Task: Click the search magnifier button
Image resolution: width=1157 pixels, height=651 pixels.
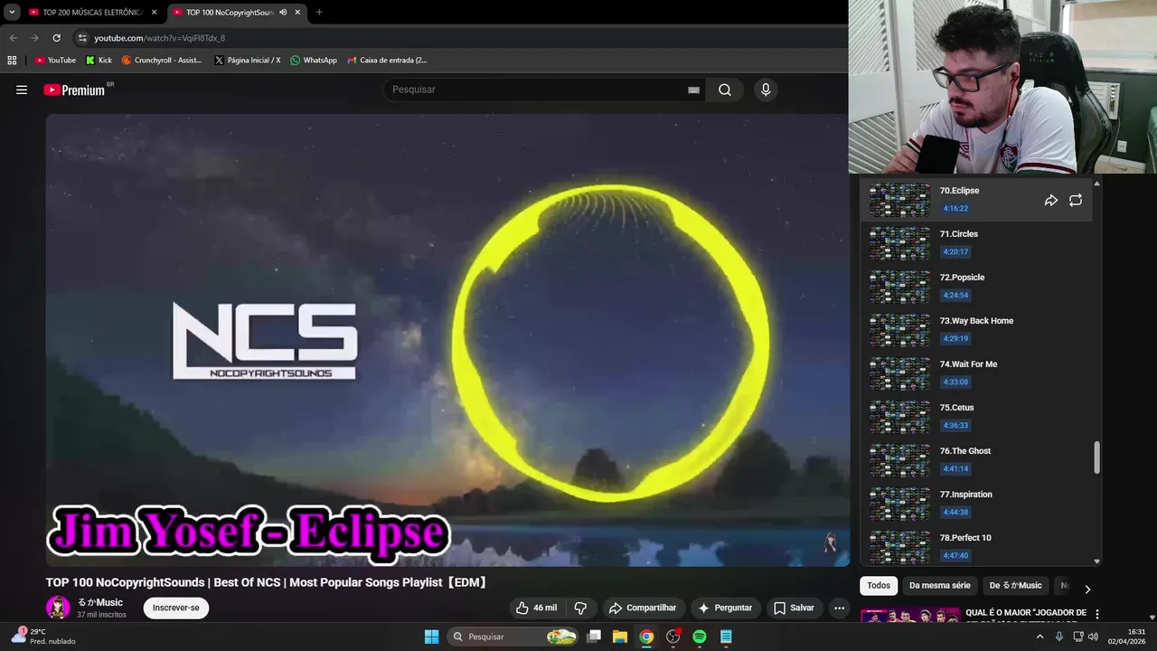Action: tap(725, 90)
